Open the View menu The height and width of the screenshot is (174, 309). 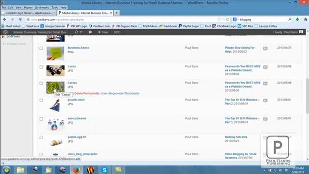[18, 8]
